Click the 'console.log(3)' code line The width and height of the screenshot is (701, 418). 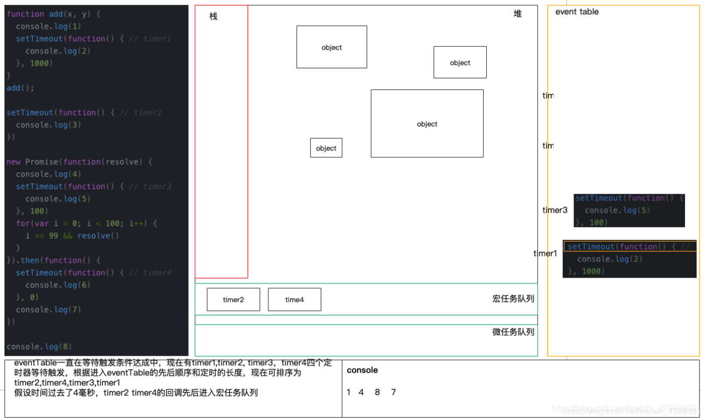[48, 125]
